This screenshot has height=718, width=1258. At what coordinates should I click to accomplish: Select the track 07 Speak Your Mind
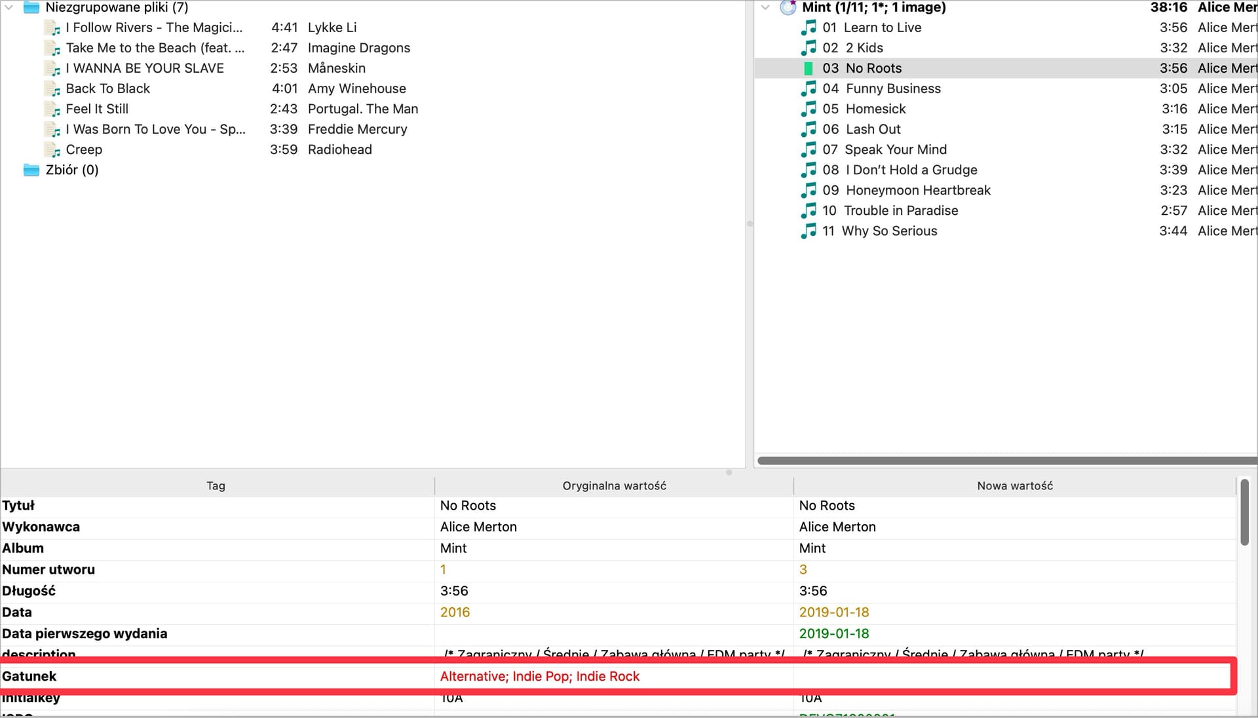pos(895,150)
